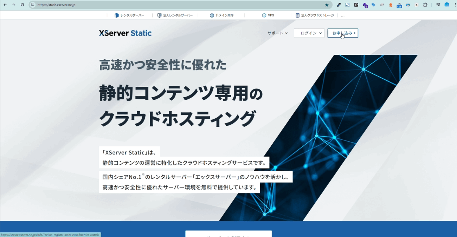Expand the サポート dropdown menu
This screenshot has height=237, width=457.
click(x=277, y=33)
